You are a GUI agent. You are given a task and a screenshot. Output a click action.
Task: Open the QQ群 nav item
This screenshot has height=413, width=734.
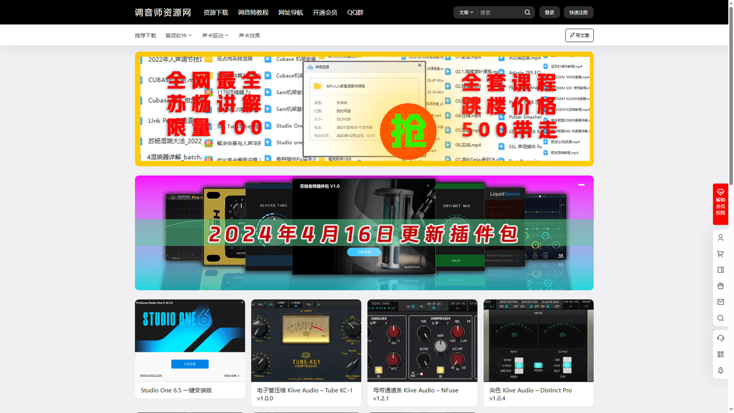[x=355, y=12]
